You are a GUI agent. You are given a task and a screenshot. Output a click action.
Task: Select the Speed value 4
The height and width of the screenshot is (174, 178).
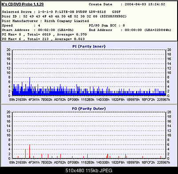pyautogui.click(x=39, y=26)
